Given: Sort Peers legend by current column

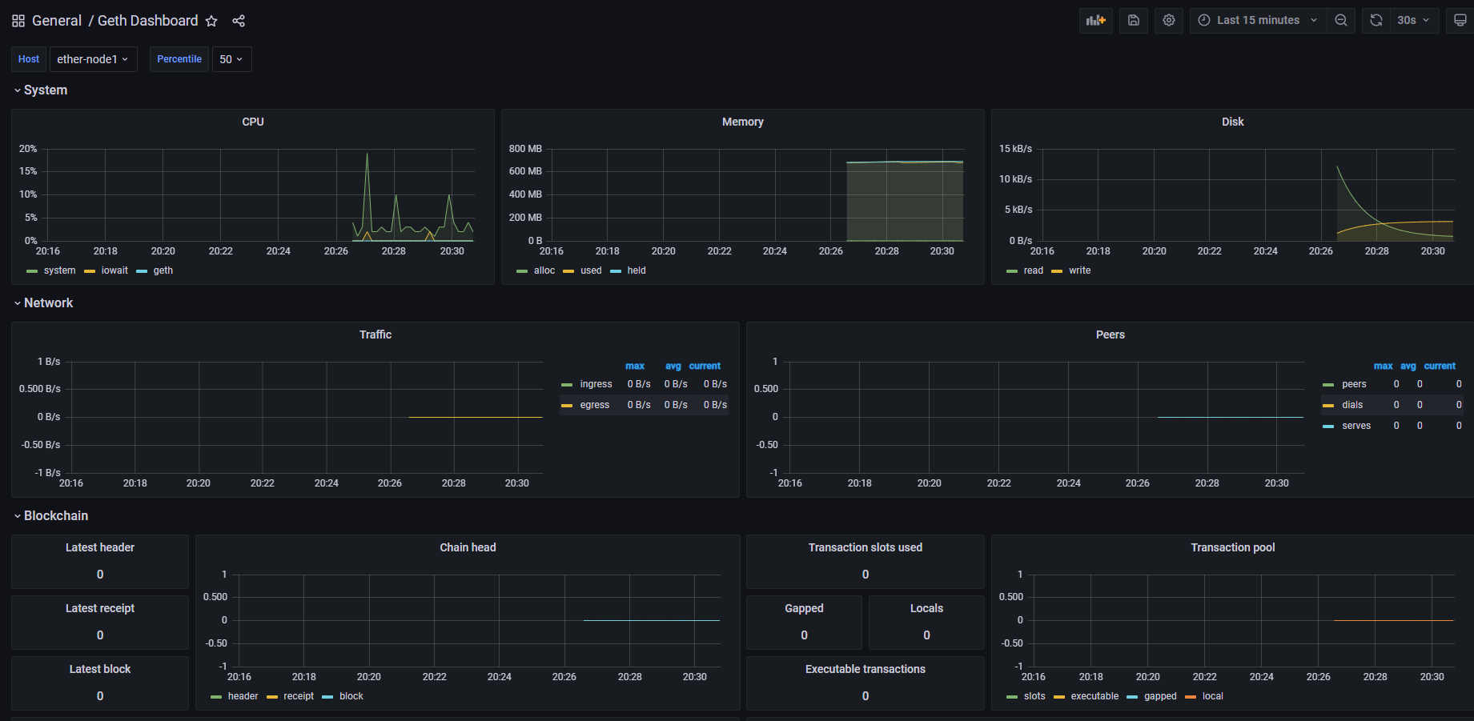Looking at the screenshot, I should point(1440,366).
